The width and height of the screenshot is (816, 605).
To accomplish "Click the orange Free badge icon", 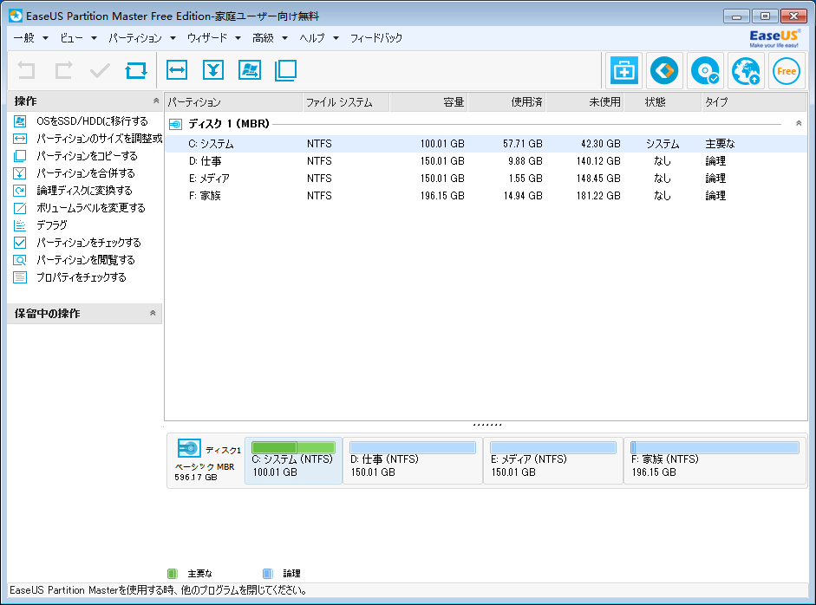I will click(x=787, y=70).
